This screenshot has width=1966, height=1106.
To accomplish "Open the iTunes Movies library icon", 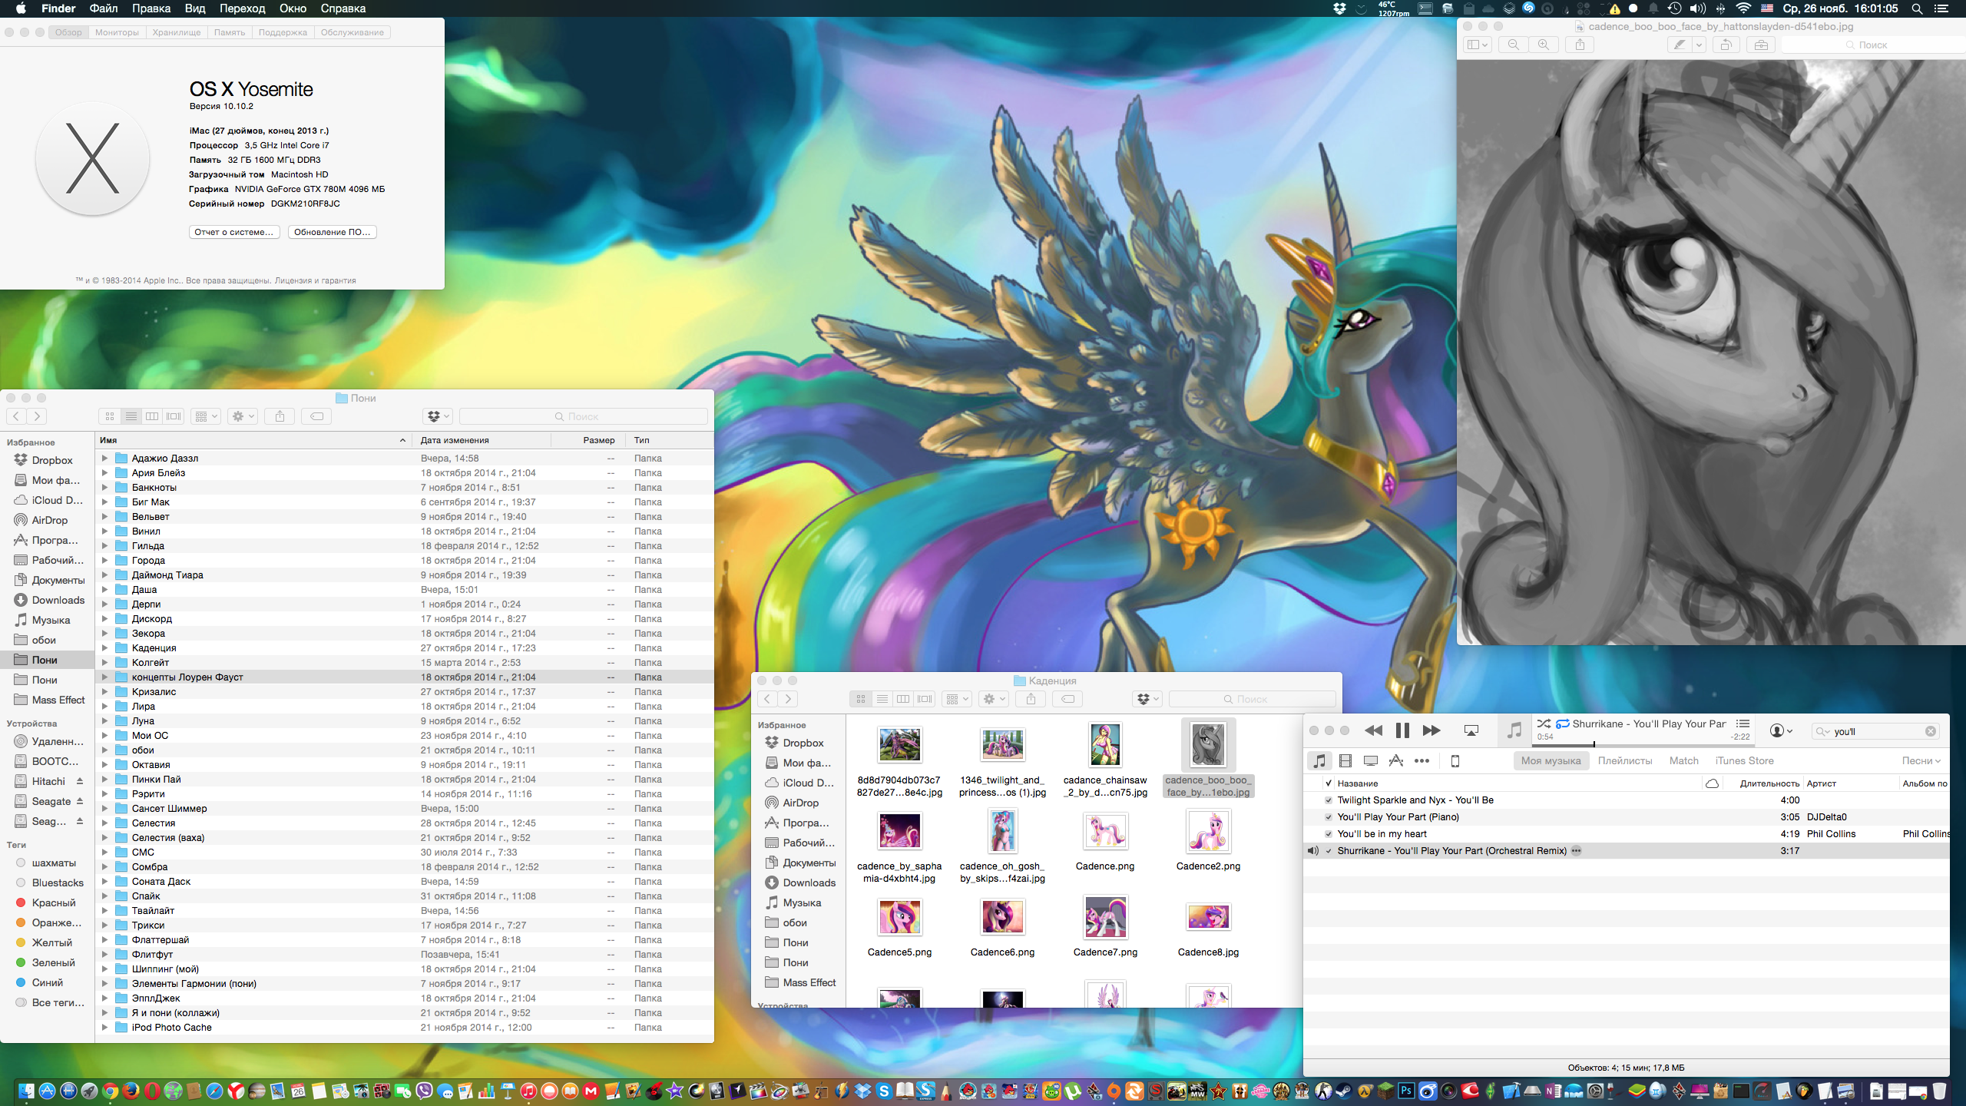I will point(1345,760).
